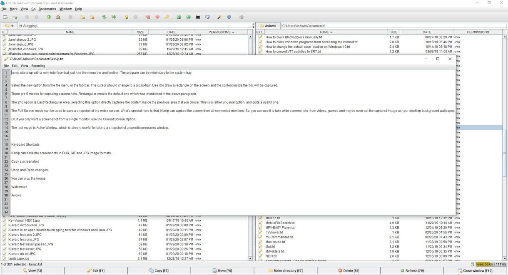Click Delete [F8] button
Screen dimensions: 508x275
click(x=349, y=271)
